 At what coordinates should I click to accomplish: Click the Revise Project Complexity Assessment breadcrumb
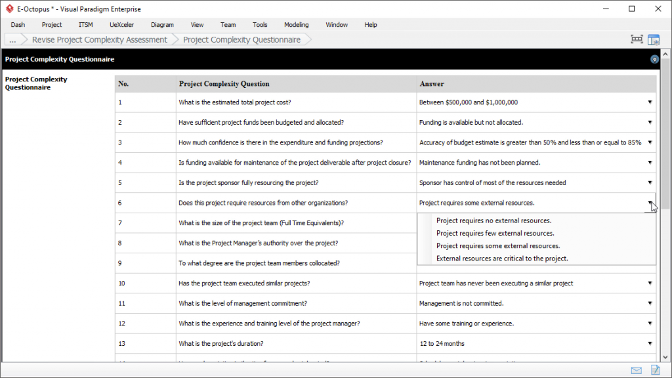coord(99,39)
